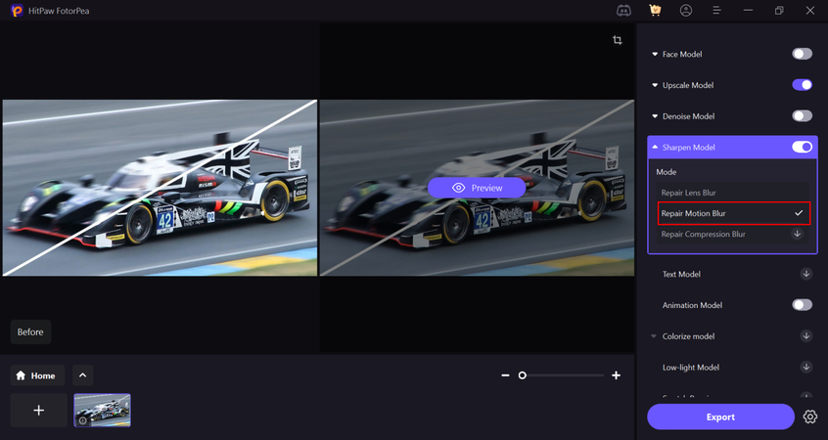Toggle the Face Model switch
The height and width of the screenshot is (440, 828).
pos(802,54)
